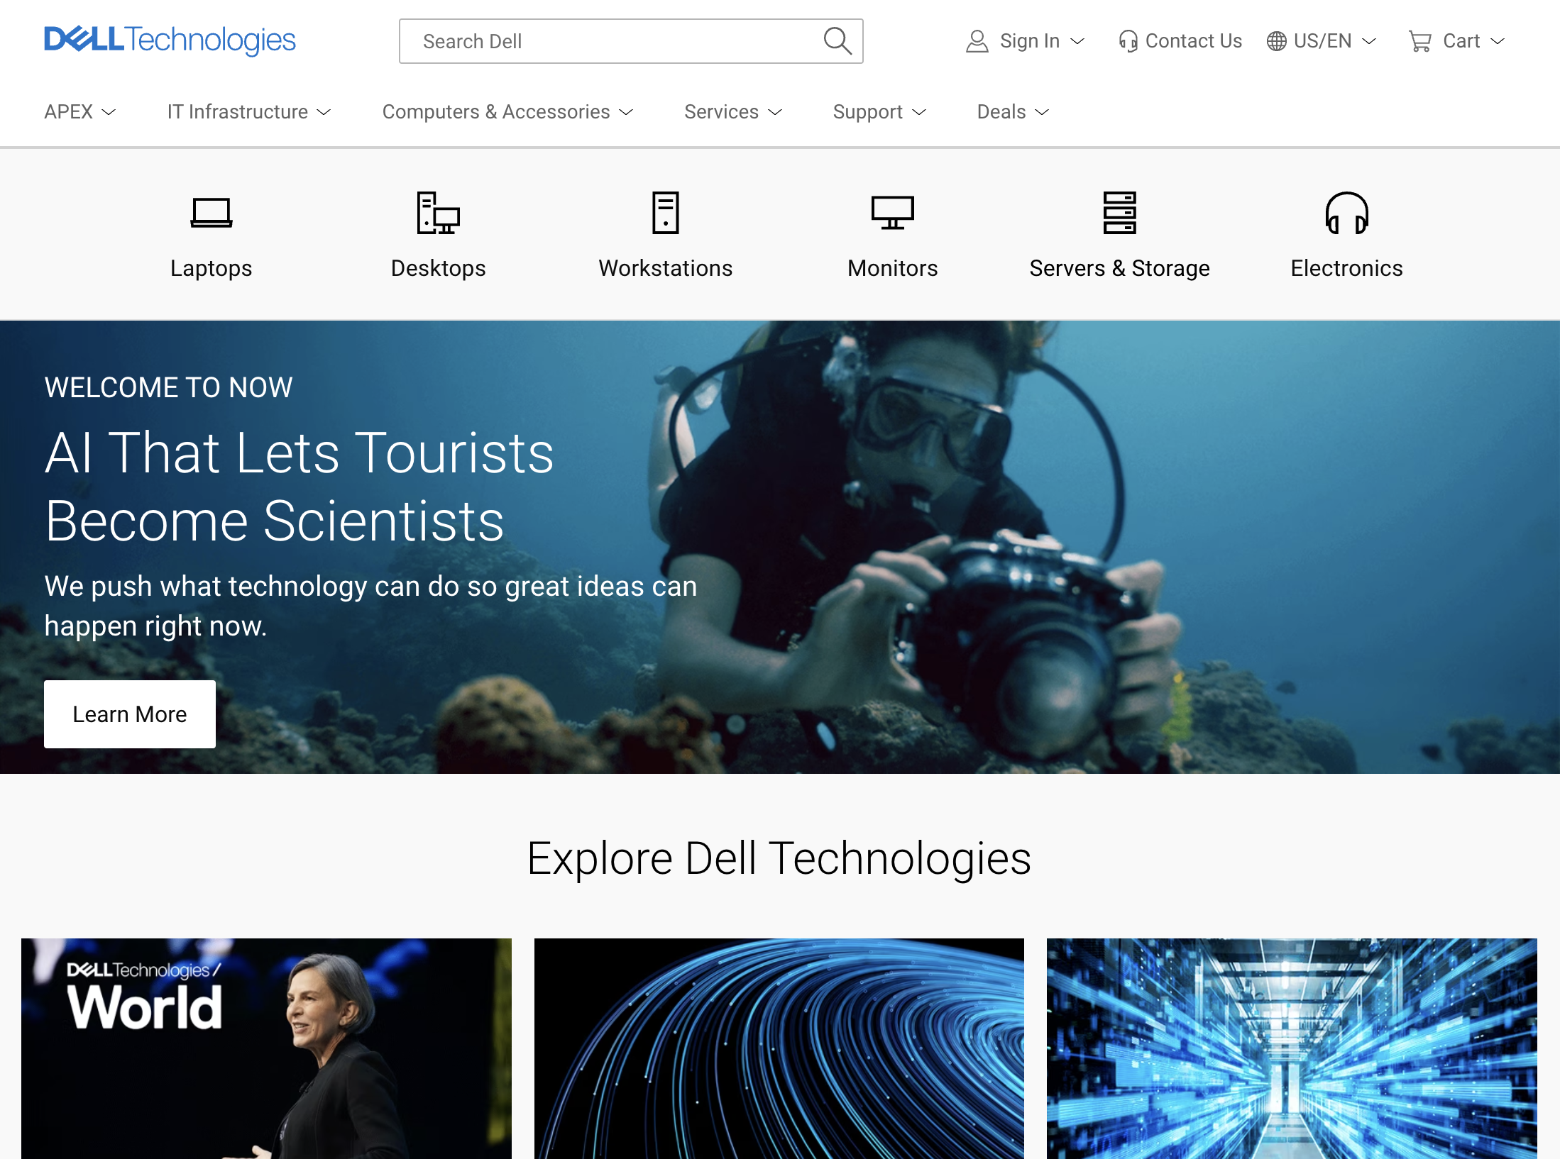1560x1159 pixels.
Task: Click the Learn More button
Action: [129, 714]
